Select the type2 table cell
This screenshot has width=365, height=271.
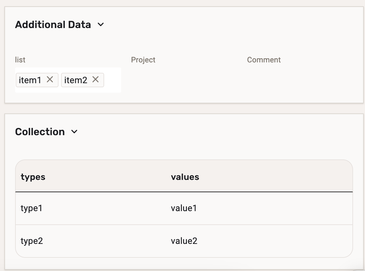pyautogui.click(x=32, y=241)
